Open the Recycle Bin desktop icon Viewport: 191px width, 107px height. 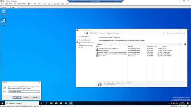[x=4, y=12]
